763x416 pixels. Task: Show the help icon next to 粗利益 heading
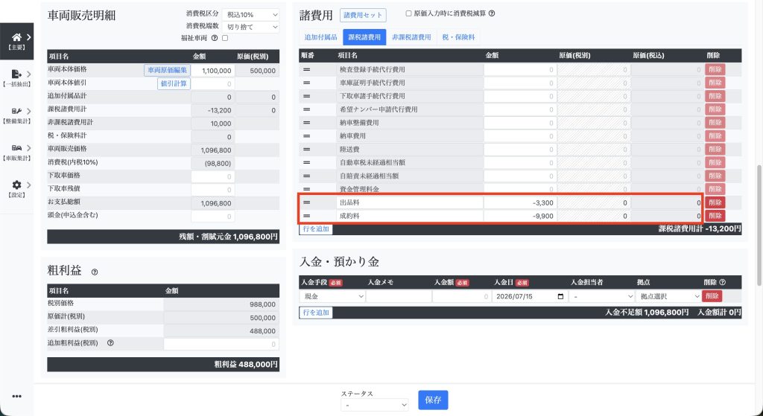tap(95, 272)
